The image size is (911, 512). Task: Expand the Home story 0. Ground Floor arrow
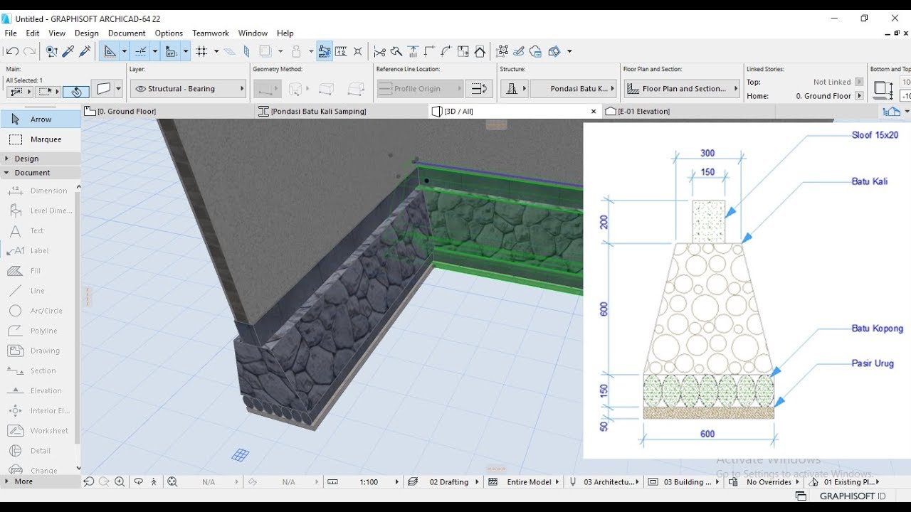[859, 96]
